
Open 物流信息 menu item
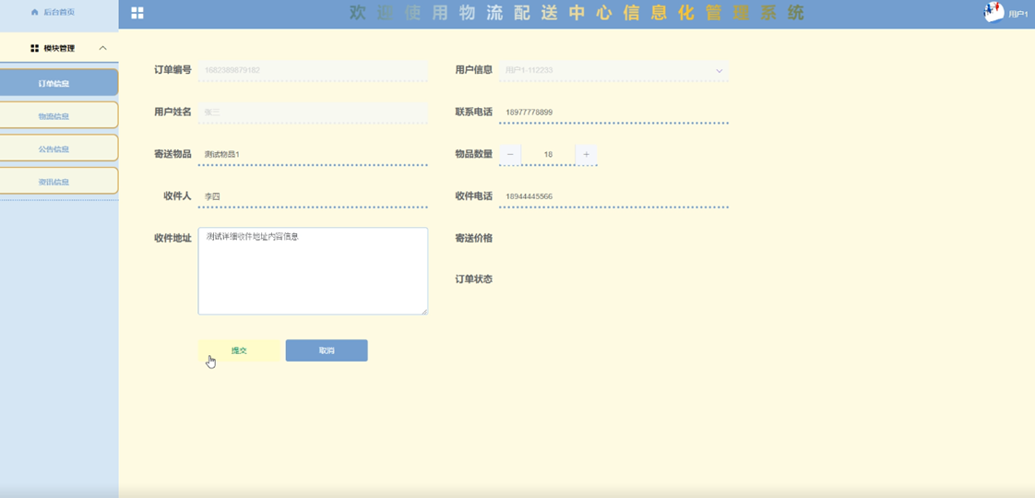click(59, 115)
